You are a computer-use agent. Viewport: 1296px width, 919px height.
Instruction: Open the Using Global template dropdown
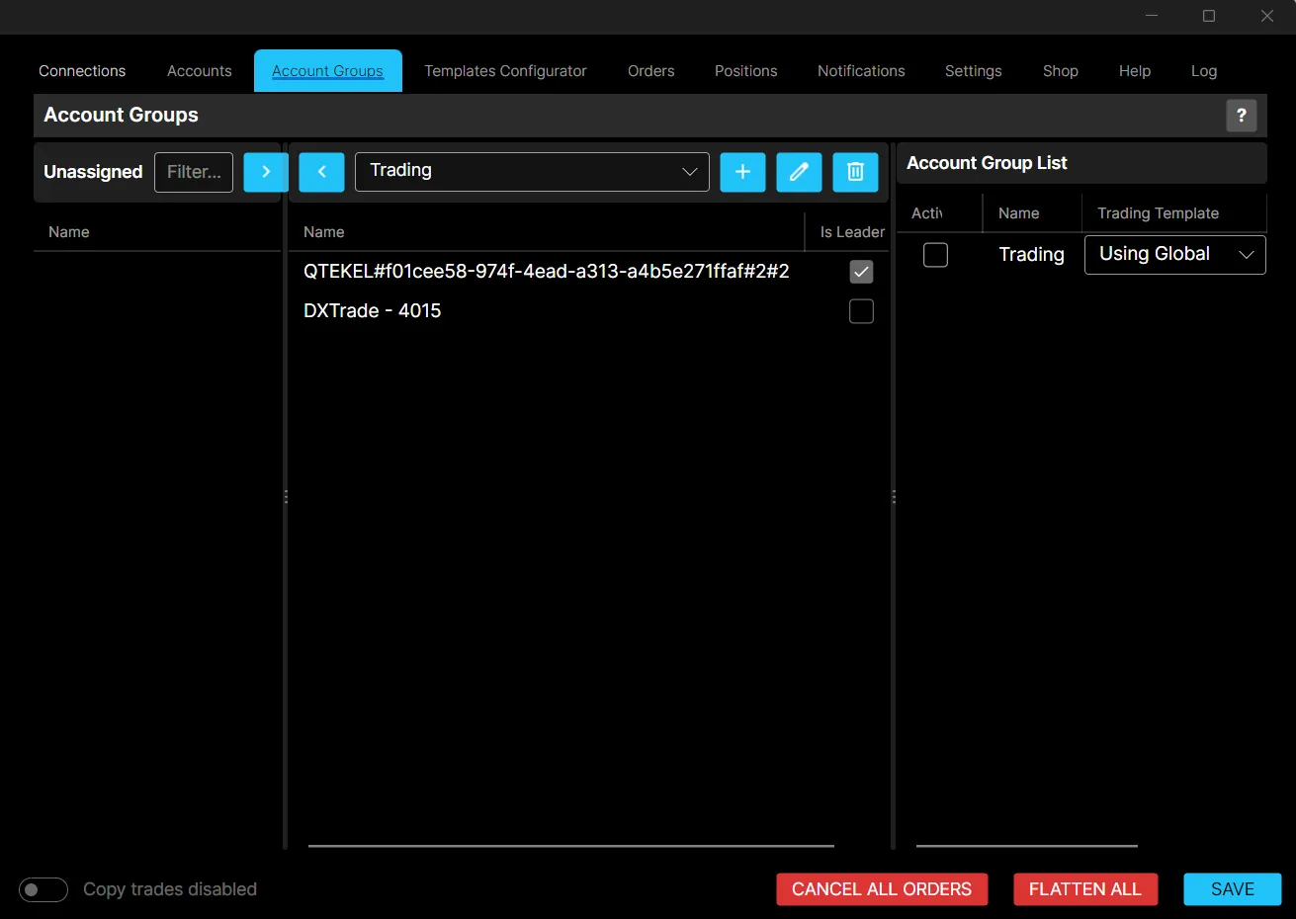1174,255
